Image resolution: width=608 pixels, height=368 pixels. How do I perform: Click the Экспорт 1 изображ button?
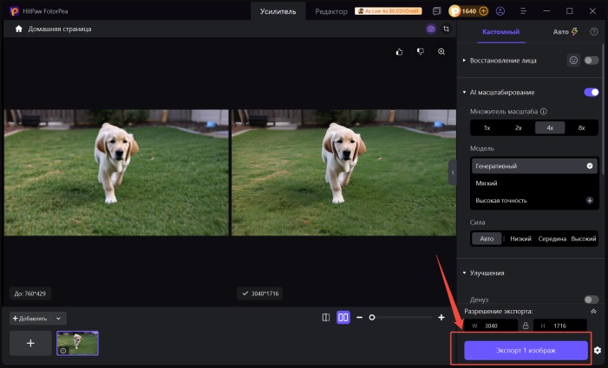526,351
